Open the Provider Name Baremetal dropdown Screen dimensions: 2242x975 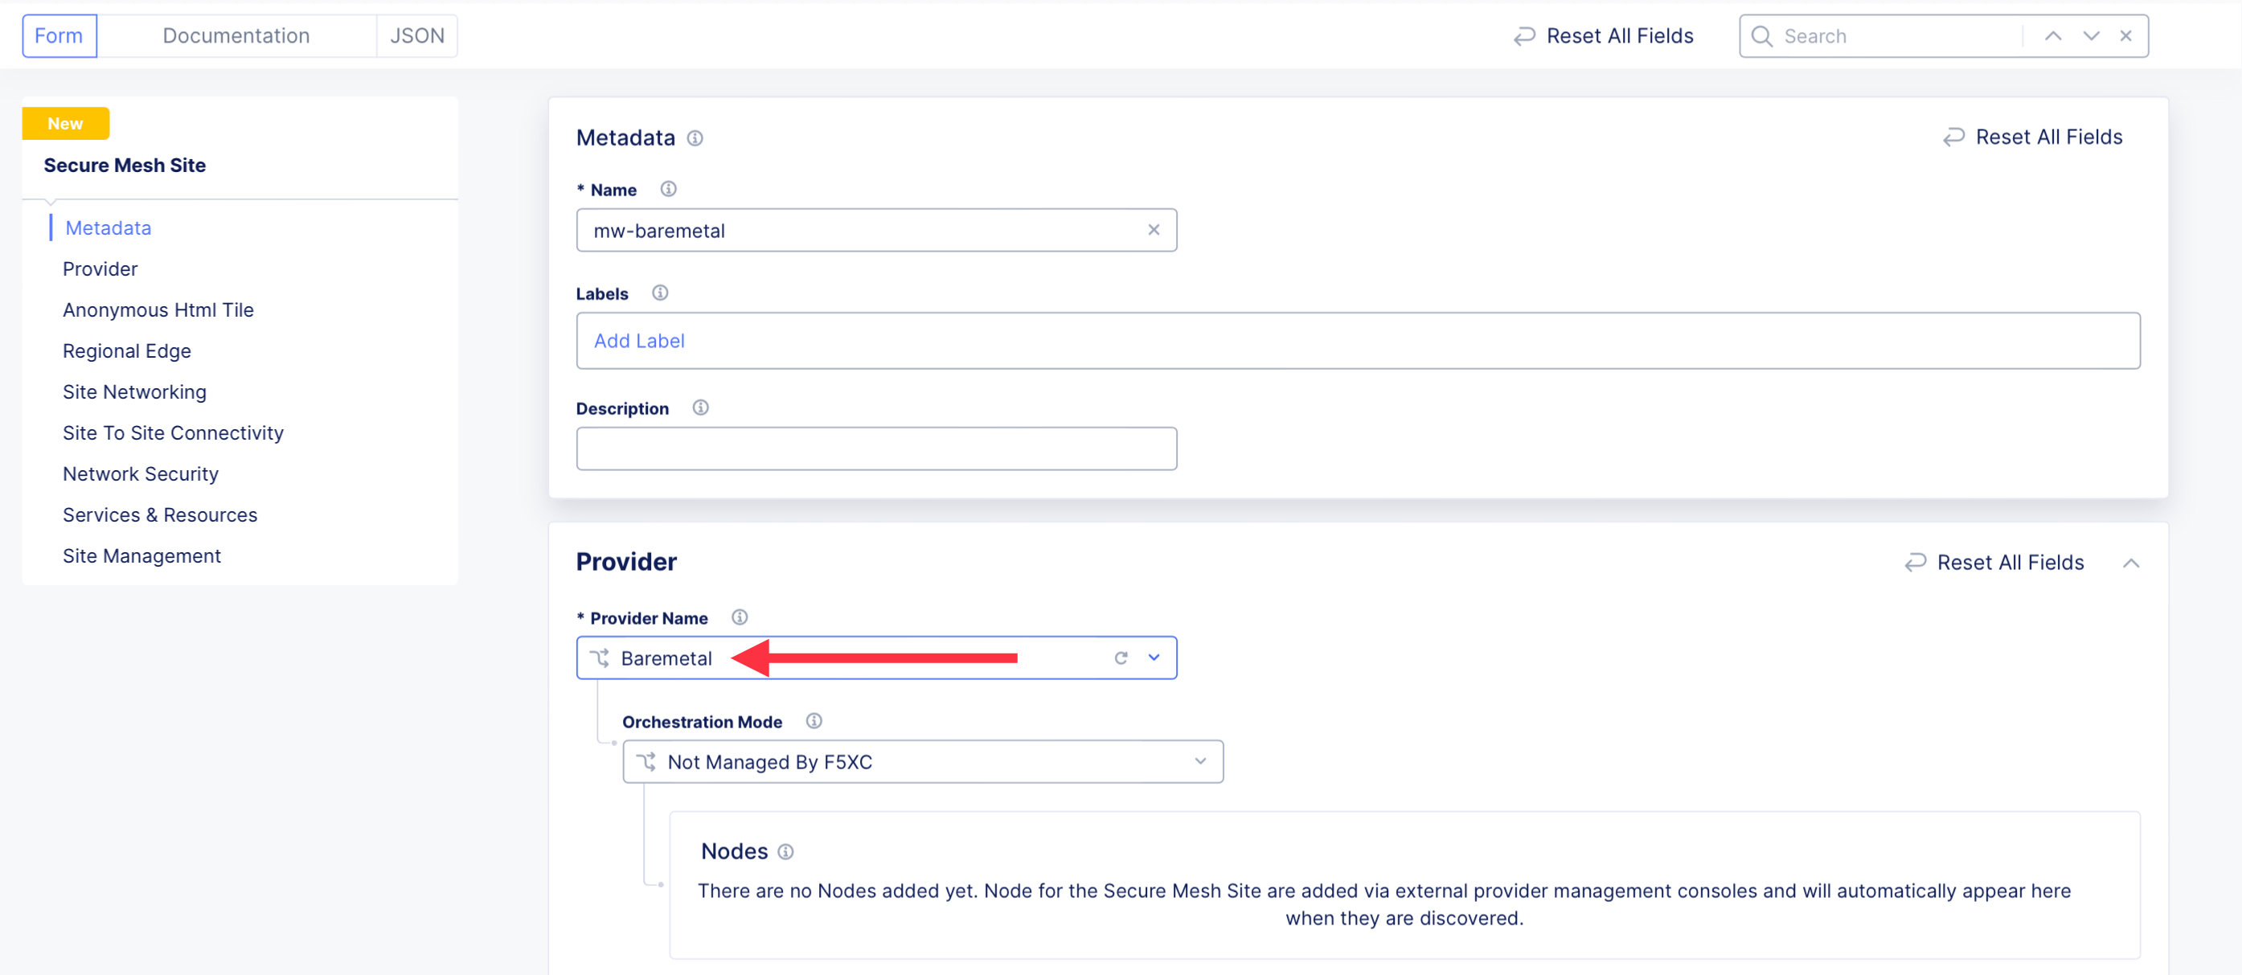(1154, 658)
